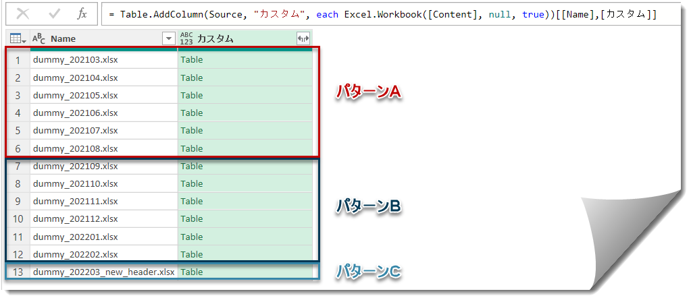Select cell dummy_202104.xlsx
The image size is (691, 300).
[x=103, y=78]
